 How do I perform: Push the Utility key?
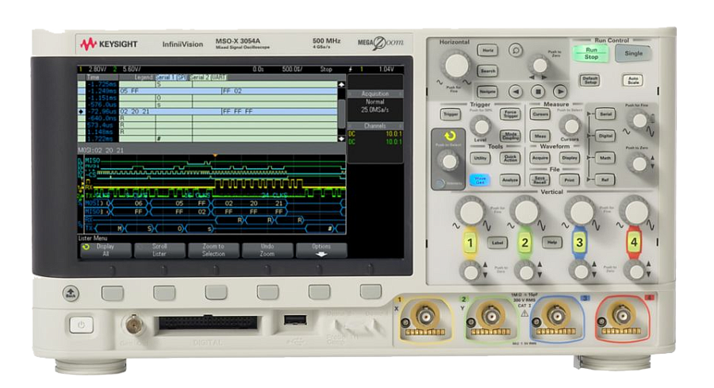tap(480, 158)
